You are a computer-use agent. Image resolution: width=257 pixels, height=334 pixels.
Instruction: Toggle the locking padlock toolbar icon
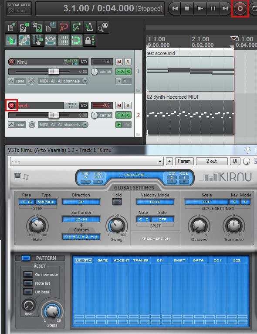(x=89, y=40)
